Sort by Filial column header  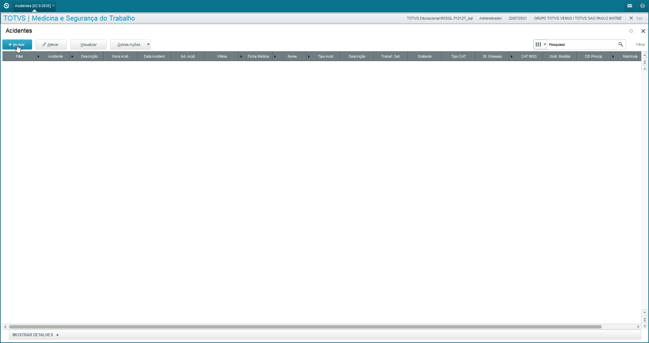coord(19,56)
